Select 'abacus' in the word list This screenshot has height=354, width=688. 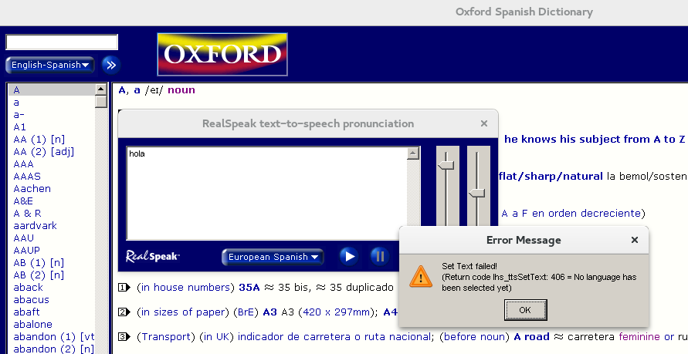[31, 299]
